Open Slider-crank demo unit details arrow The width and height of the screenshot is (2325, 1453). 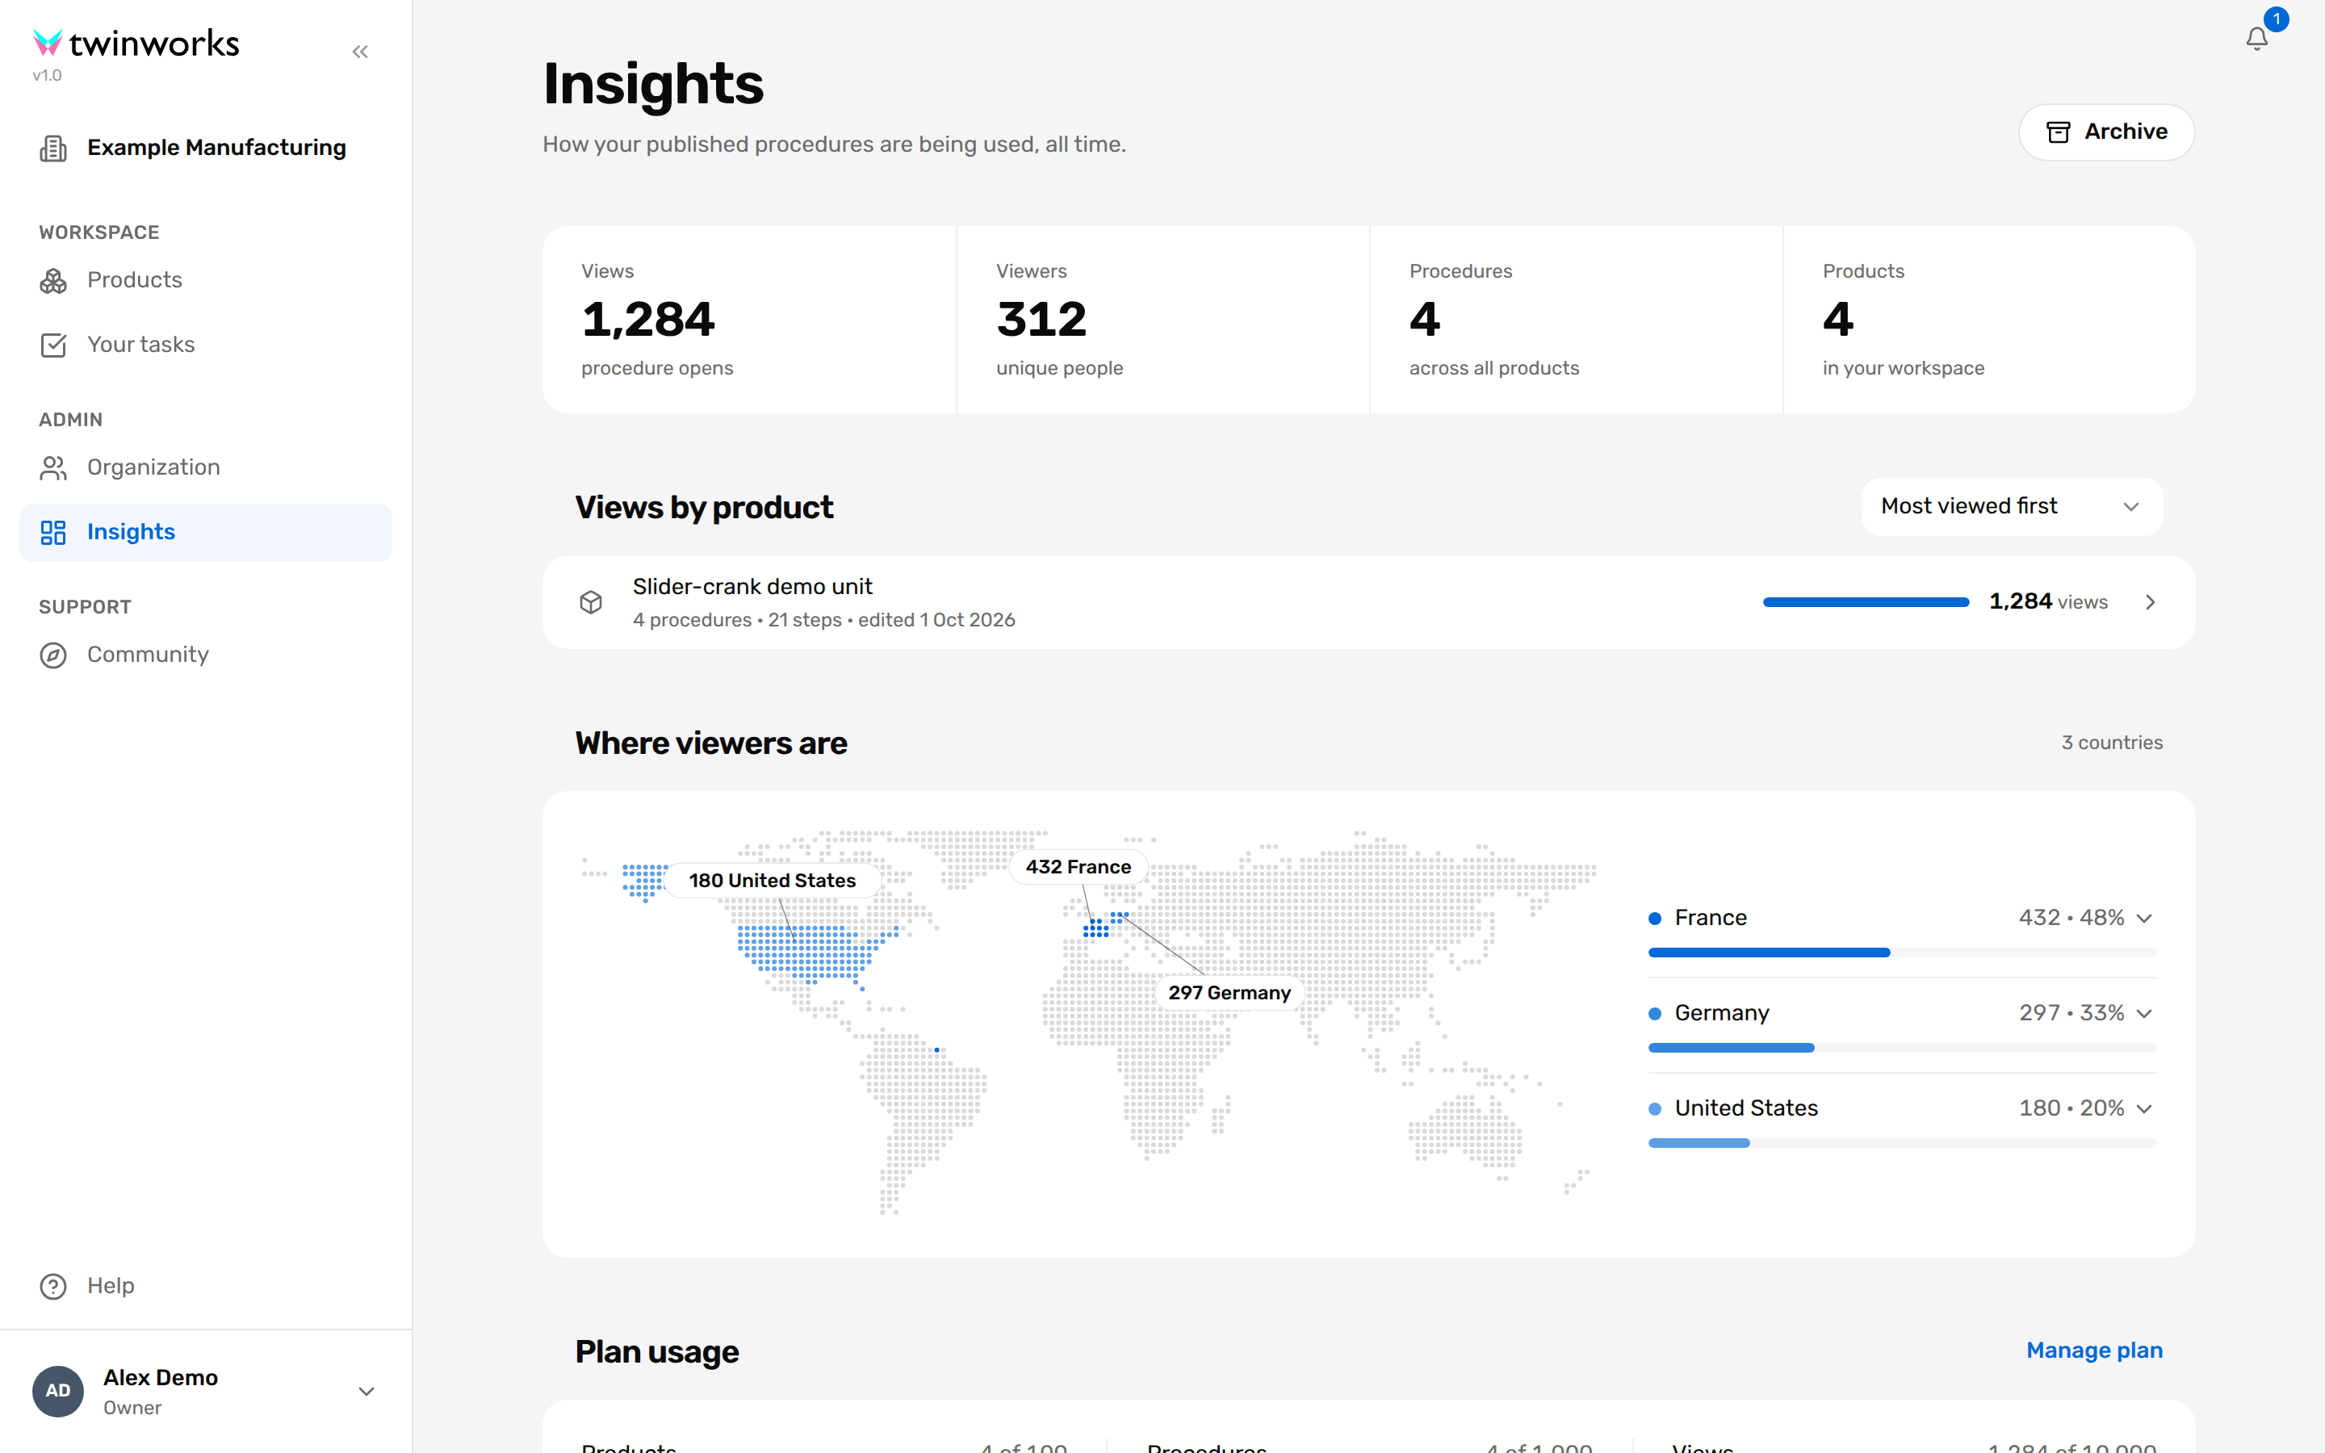click(x=2150, y=602)
